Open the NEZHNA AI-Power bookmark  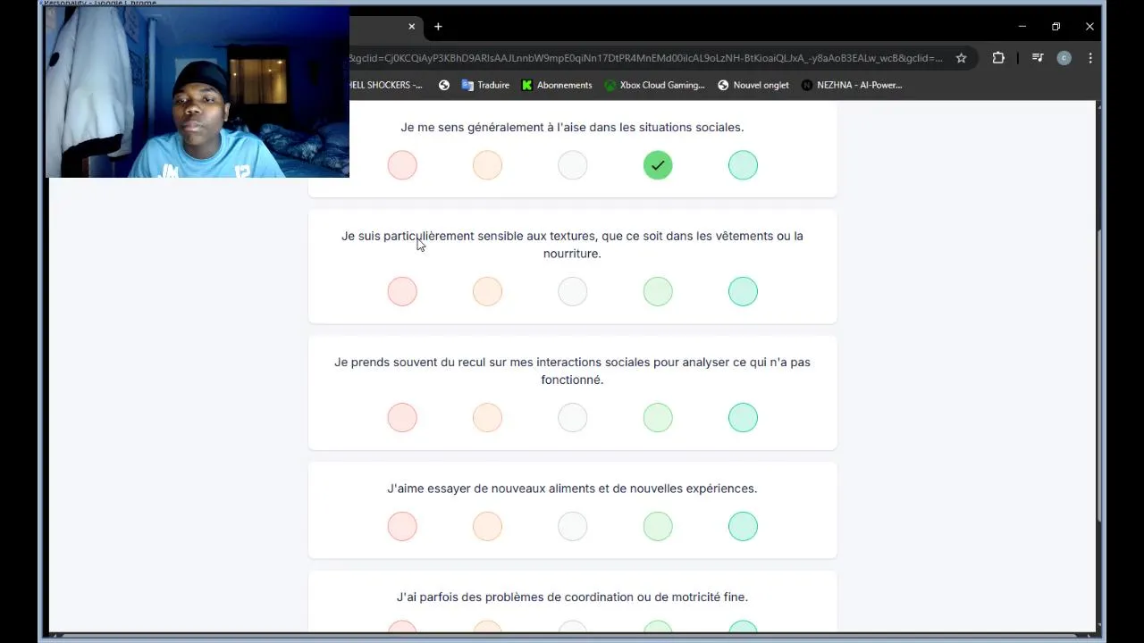point(853,85)
